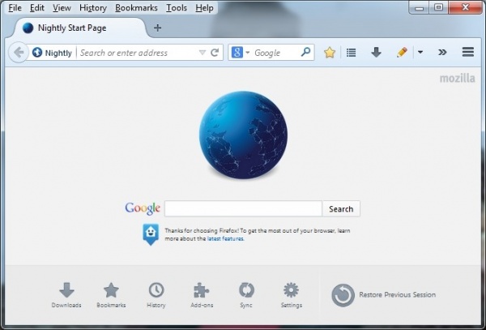
Task: Show bookmarks list icon in toolbar
Action: pyautogui.click(x=351, y=53)
